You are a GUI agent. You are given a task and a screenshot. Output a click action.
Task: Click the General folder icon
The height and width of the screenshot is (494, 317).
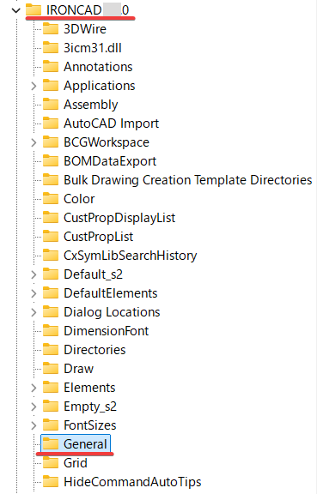51,443
